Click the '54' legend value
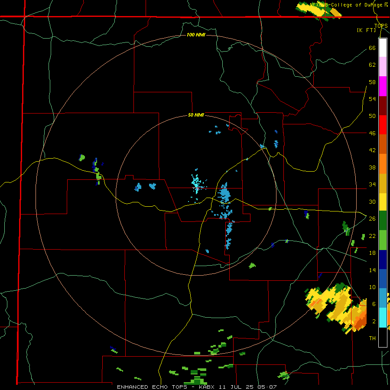 pos(372,99)
